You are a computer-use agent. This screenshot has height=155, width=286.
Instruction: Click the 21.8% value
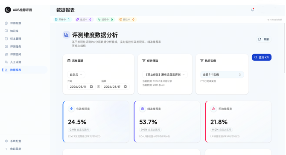pos(219,122)
